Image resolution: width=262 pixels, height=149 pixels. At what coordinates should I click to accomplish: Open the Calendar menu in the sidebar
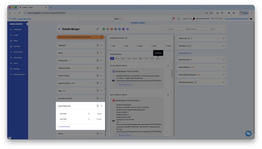(x=18, y=46)
